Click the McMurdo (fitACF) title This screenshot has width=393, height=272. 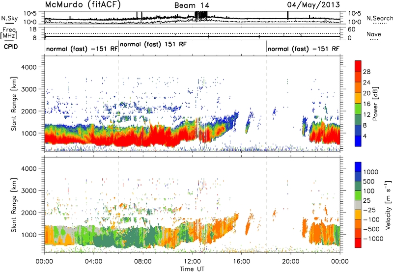[x=83, y=5]
